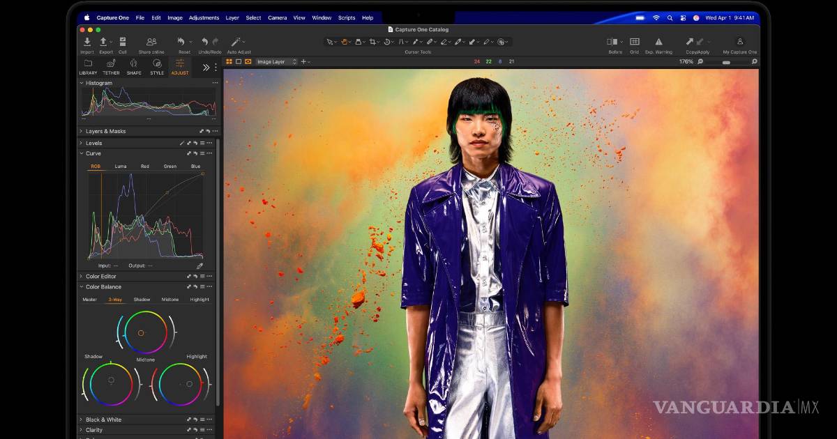Image resolution: width=837 pixels, height=439 pixels.
Task: Open the Image Layer dropdown
Action: (276, 62)
